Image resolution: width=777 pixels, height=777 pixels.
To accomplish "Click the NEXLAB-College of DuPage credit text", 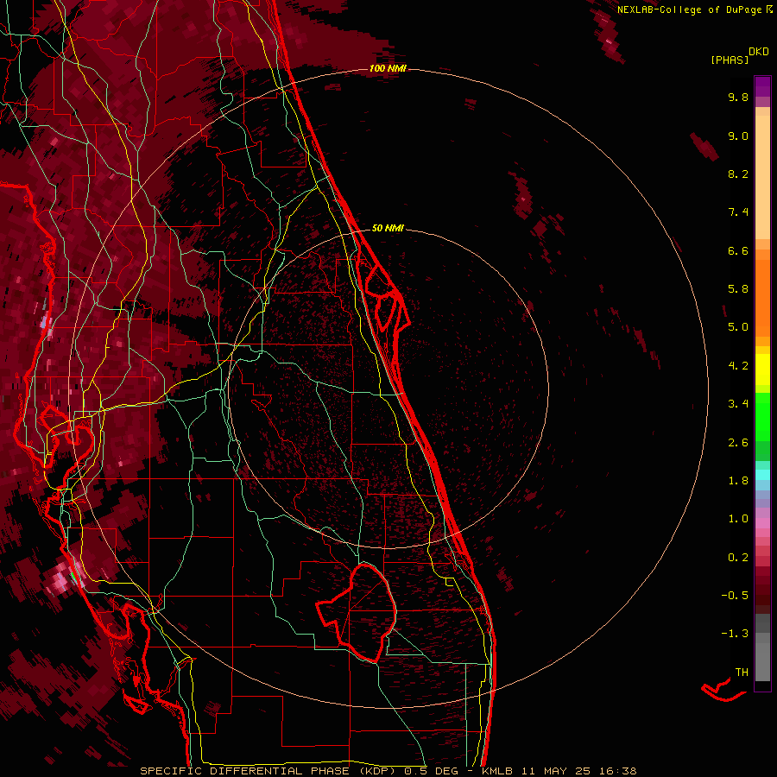I will (x=691, y=9).
